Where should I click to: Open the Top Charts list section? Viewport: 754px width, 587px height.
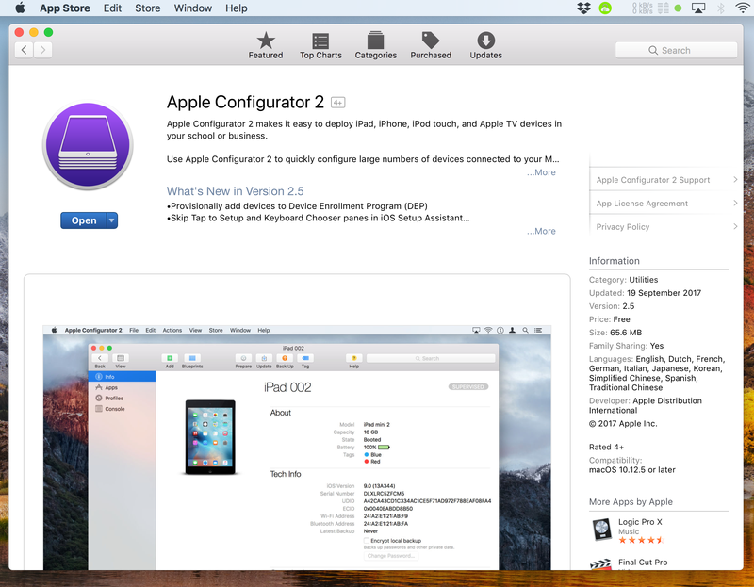tap(320, 45)
